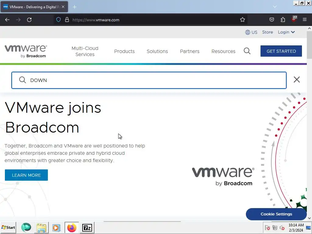Click the 'VMware joins Broadcom' headline

click(53, 117)
